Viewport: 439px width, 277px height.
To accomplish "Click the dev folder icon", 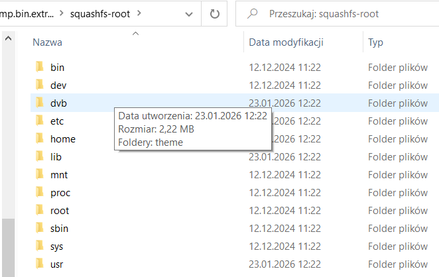I will pyautogui.click(x=40, y=85).
